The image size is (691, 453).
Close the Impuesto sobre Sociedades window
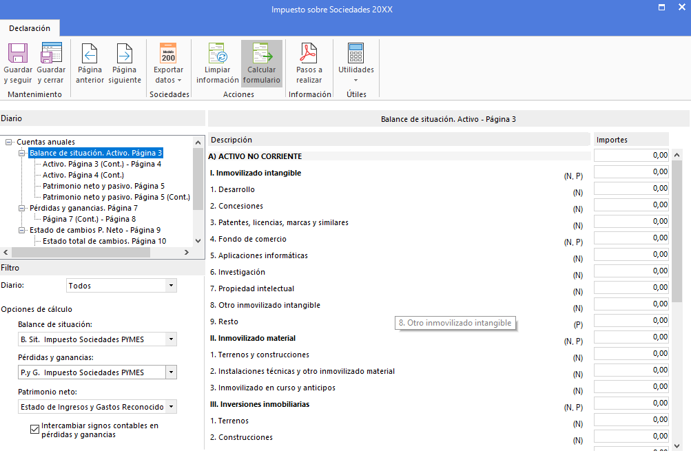point(681,8)
